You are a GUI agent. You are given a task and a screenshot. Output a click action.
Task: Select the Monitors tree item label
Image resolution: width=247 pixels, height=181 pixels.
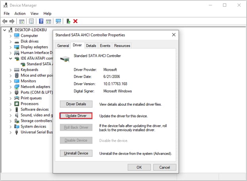point(28,81)
